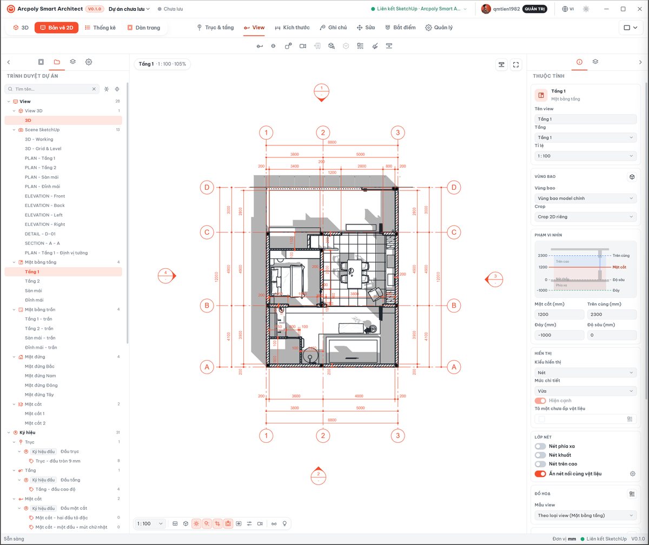This screenshot has width=649, height=545.
Task: Open the Tỉ lệ 1 : 100 dropdown
Action: 585,156
